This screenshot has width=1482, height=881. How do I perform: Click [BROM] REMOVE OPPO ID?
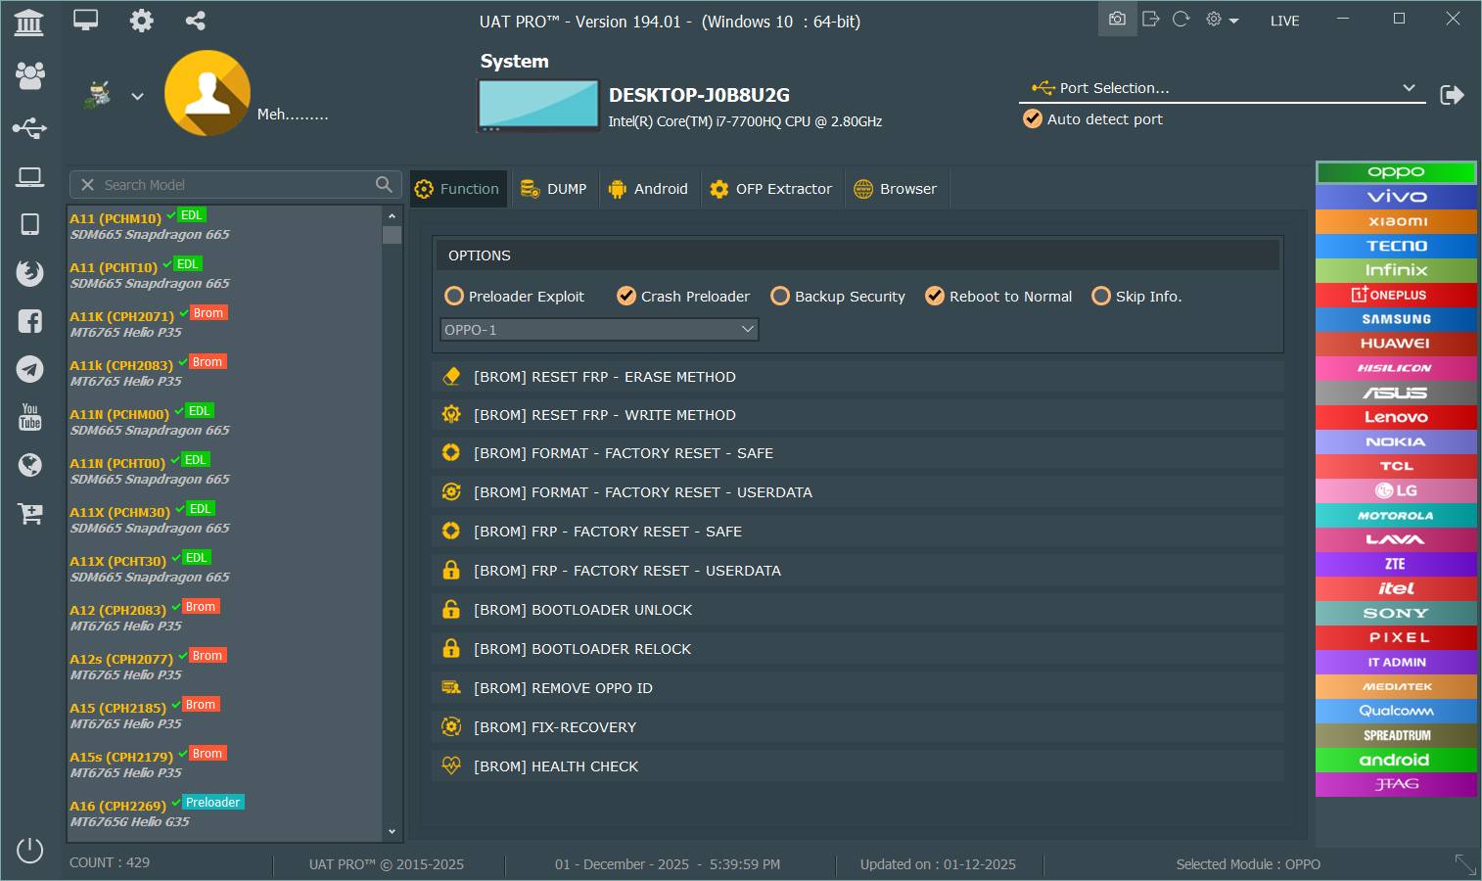click(x=563, y=688)
